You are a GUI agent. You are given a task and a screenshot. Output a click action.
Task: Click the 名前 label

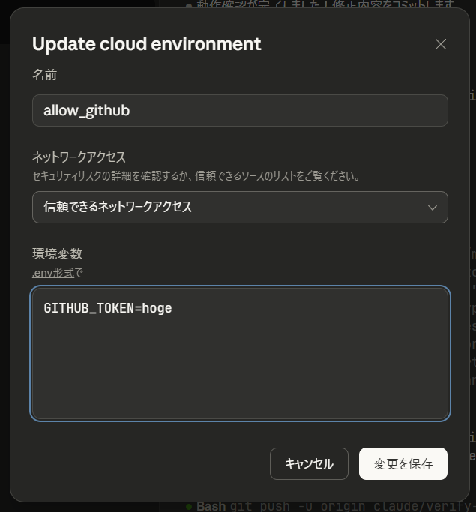pos(44,75)
